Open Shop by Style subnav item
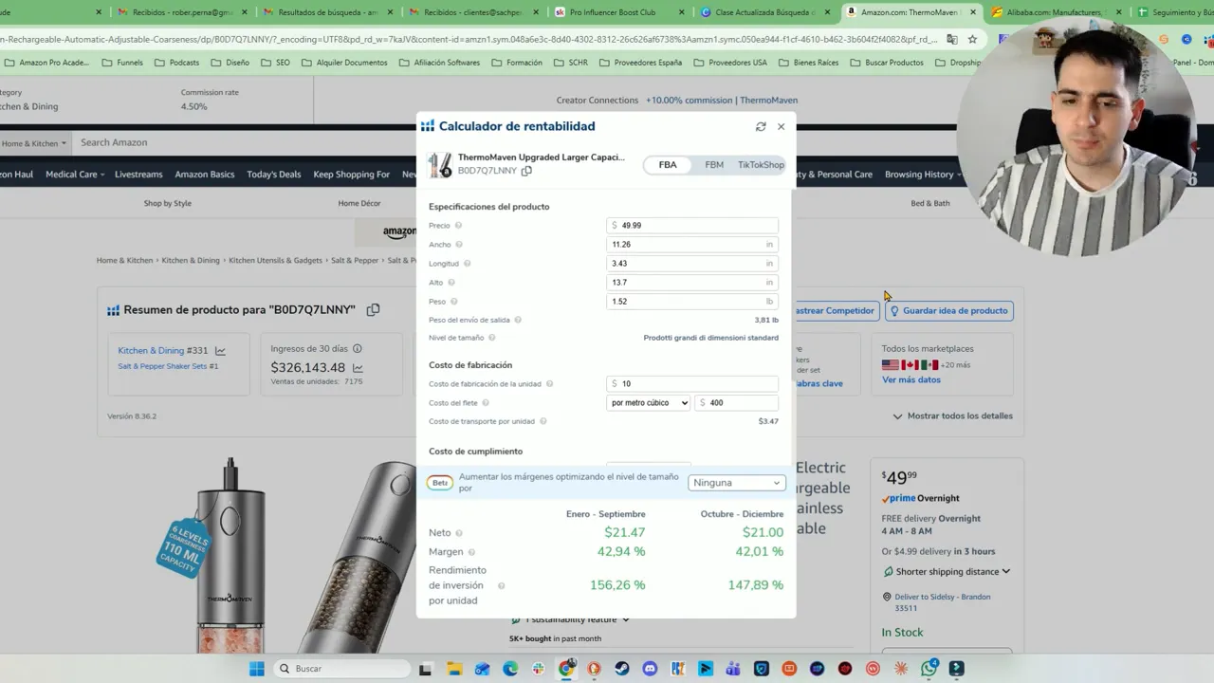This screenshot has width=1214, height=683. [168, 203]
